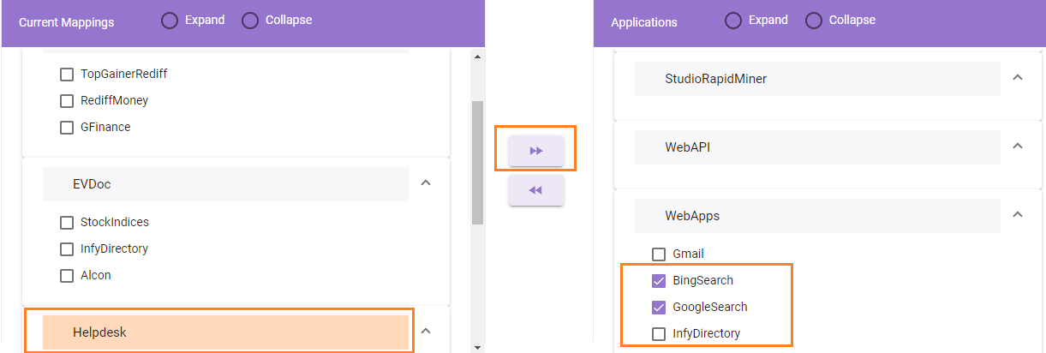Select Collapse radio in Applications panel
Screen dimensions: 1046x353
pos(814,21)
